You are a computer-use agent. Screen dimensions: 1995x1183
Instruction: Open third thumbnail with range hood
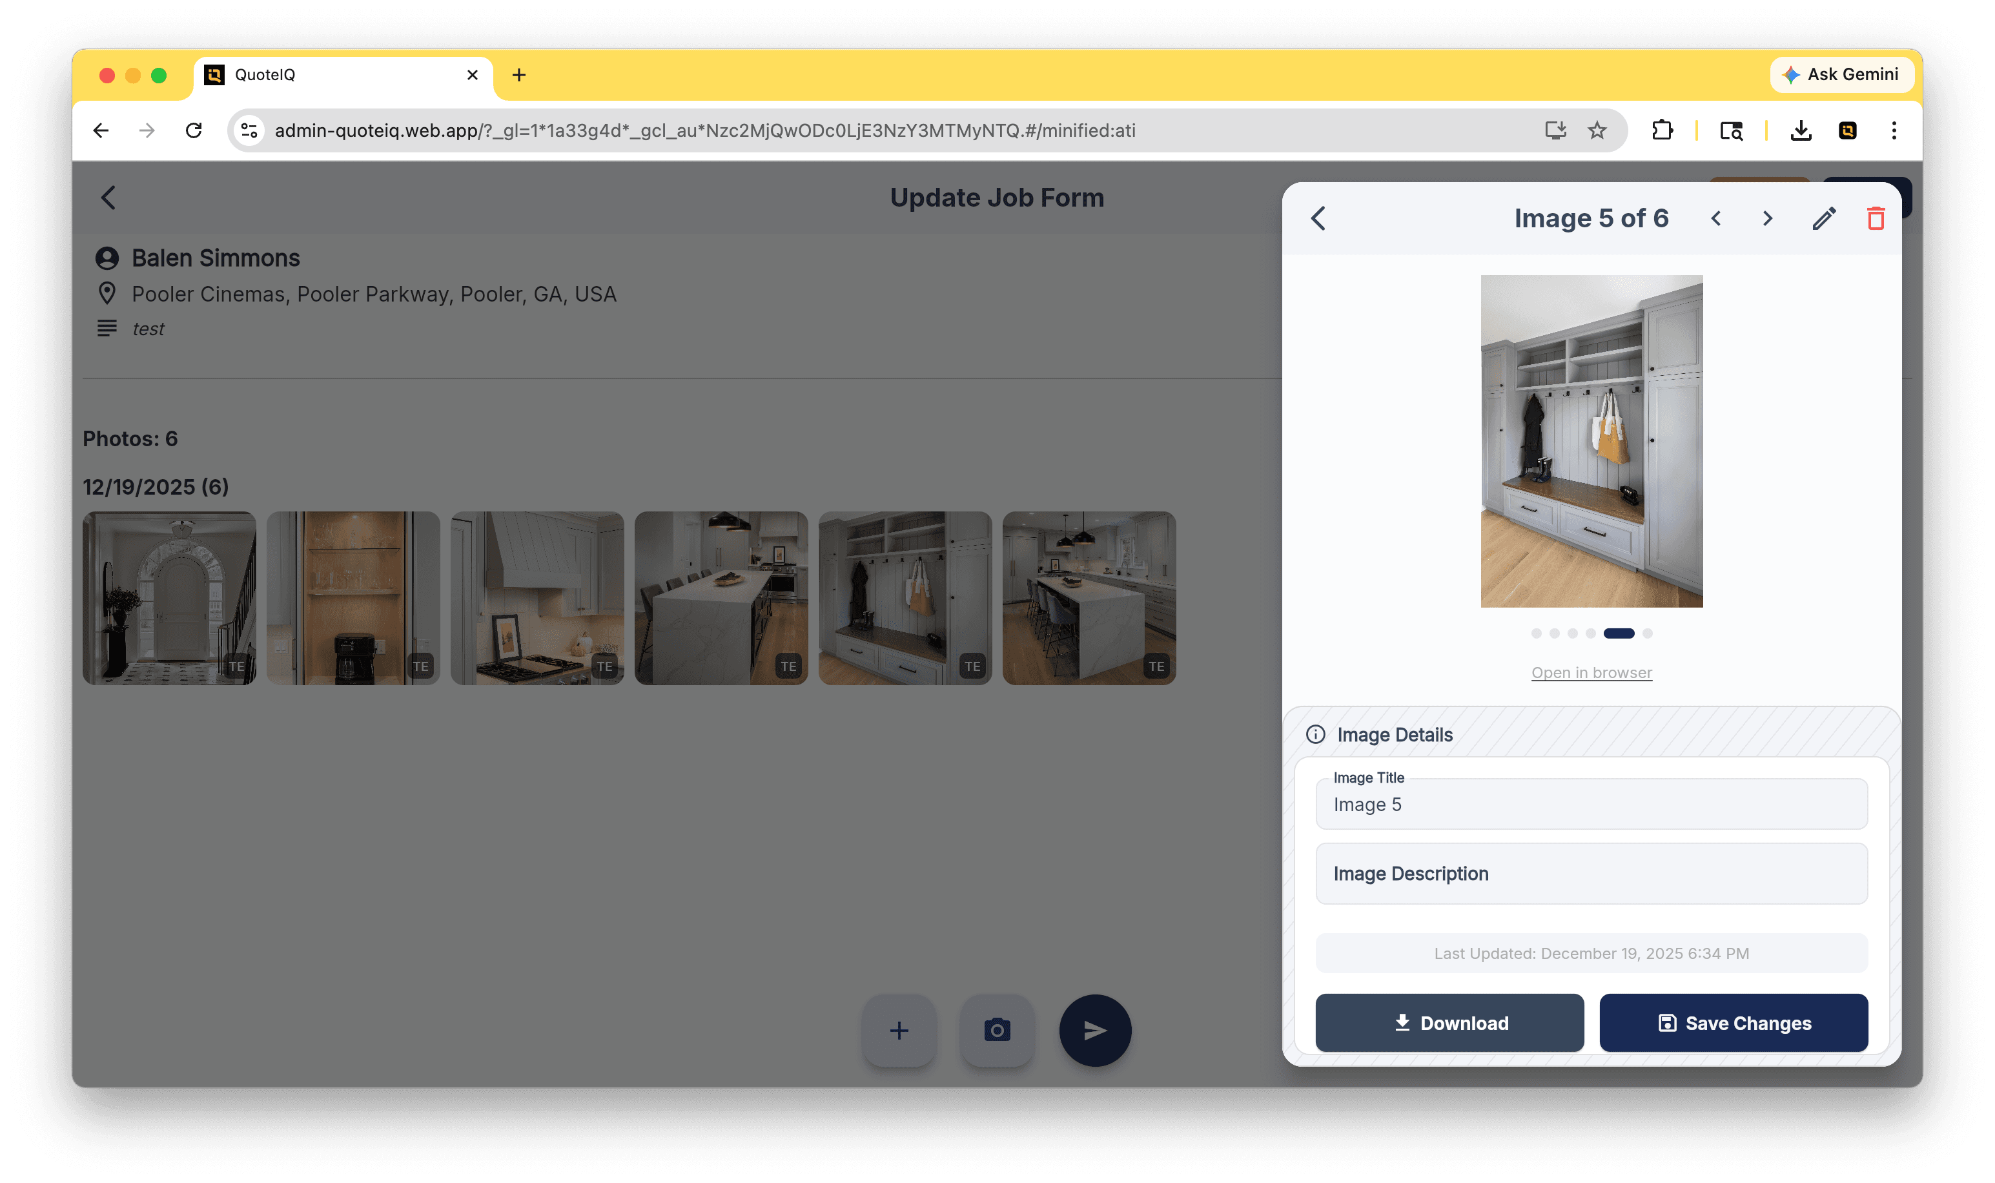click(538, 598)
